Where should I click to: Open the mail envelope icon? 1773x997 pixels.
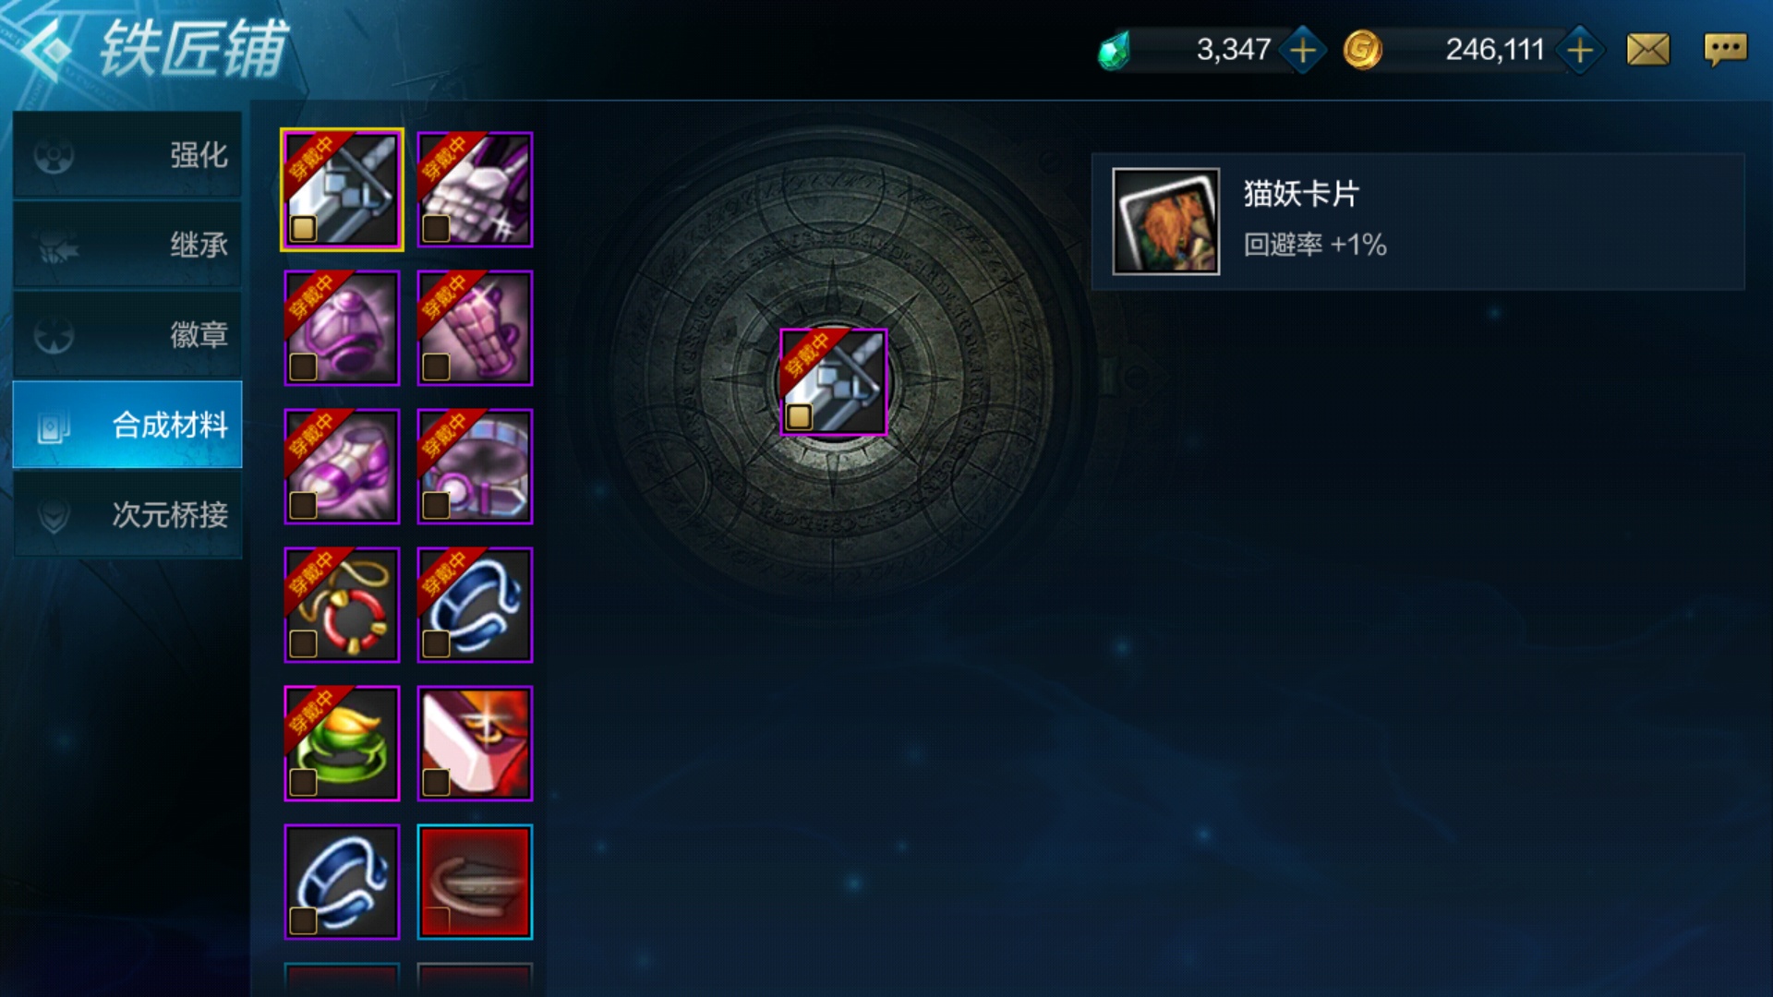[x=1648, y=50]
